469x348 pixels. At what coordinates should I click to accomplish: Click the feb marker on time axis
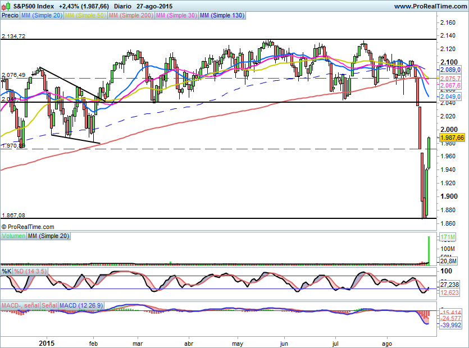(x=93, y=344)
